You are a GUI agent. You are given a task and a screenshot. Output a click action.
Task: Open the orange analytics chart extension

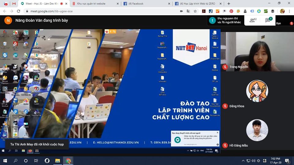[217, 11]
